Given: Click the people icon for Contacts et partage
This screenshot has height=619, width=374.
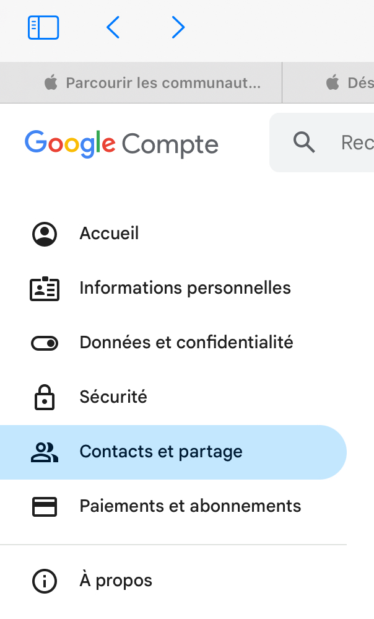Looking at the screenshot, I should pos(44,452).
